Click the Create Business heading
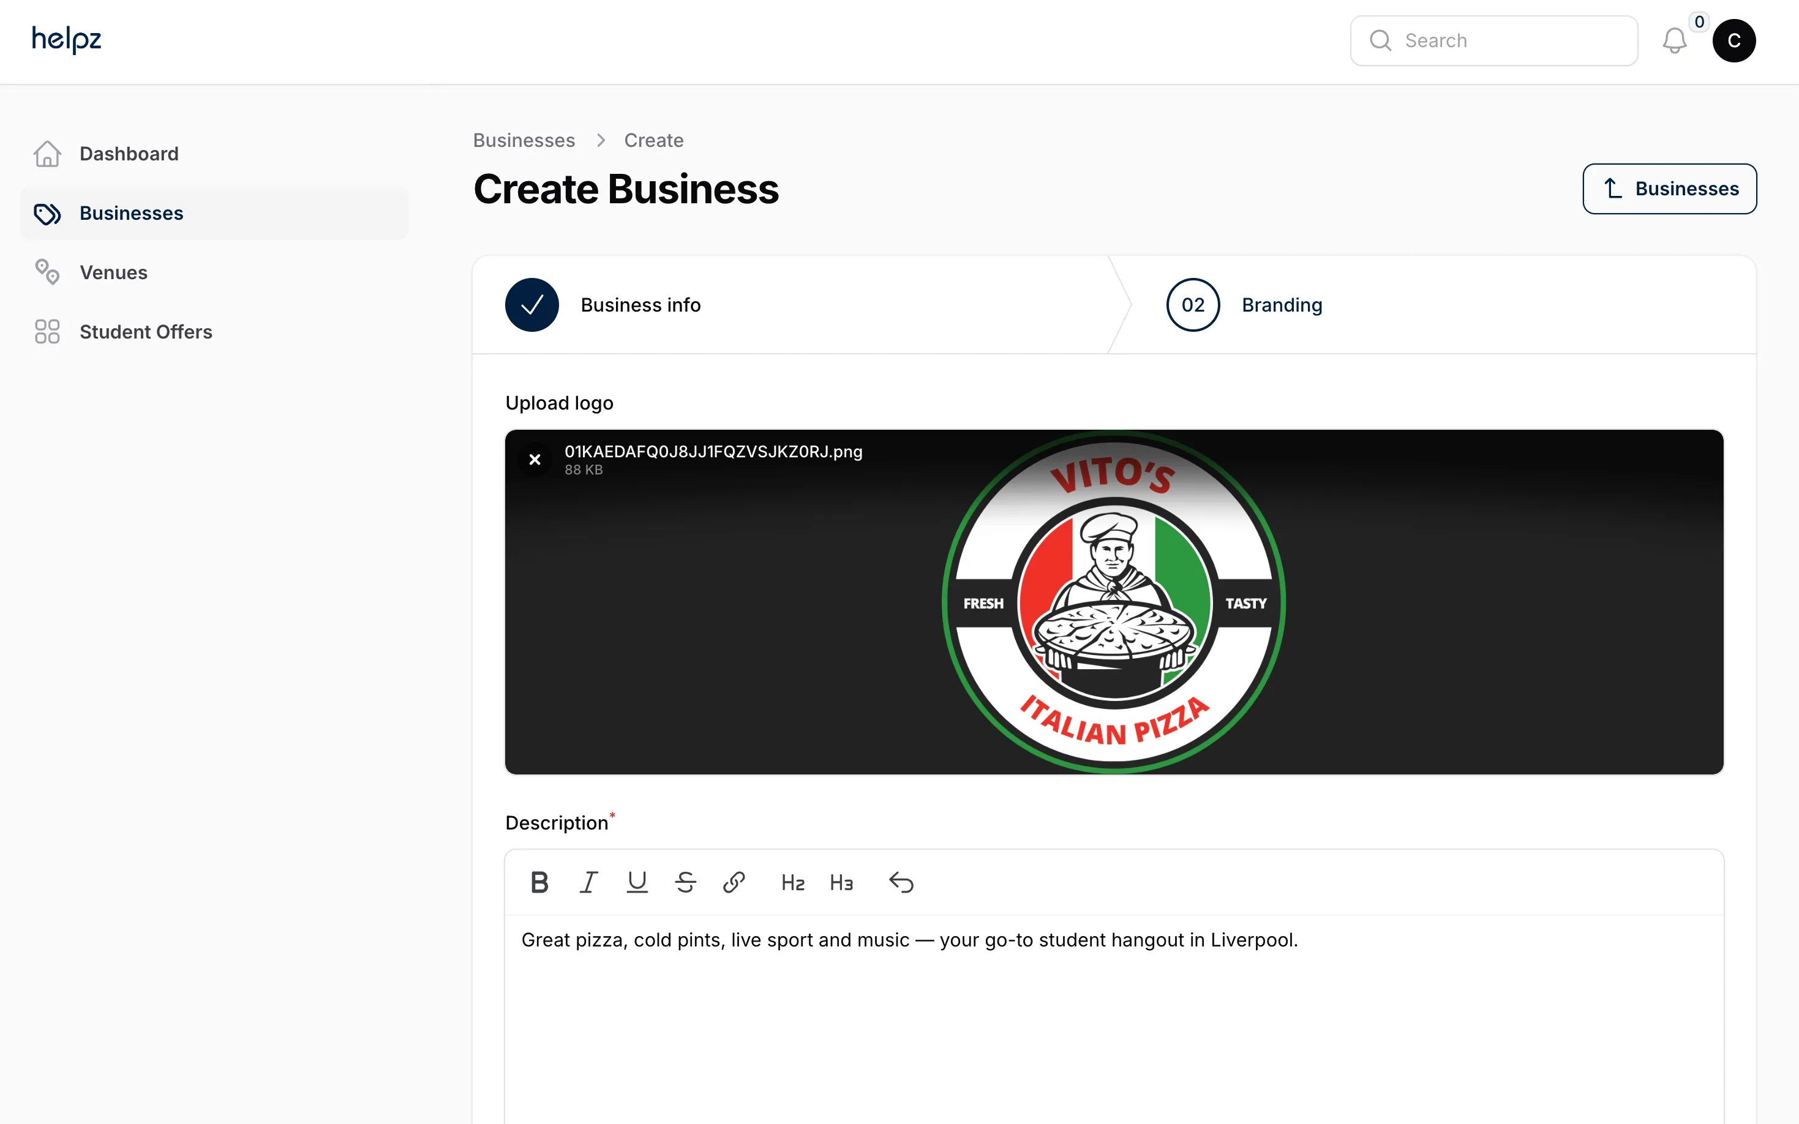This screenshot has width=1799, height=1124. point(626,189)
